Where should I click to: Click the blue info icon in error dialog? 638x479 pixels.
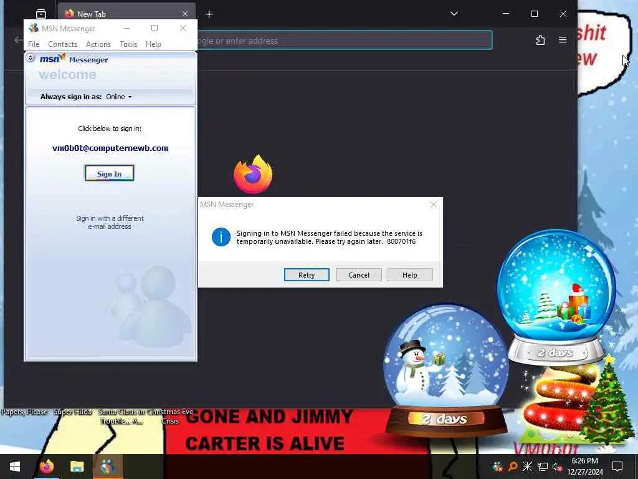click(221, 237)
